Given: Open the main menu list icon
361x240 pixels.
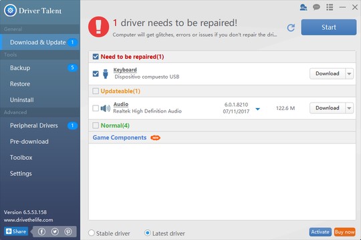Looking at the screenshot, I should tap(330, 7).
